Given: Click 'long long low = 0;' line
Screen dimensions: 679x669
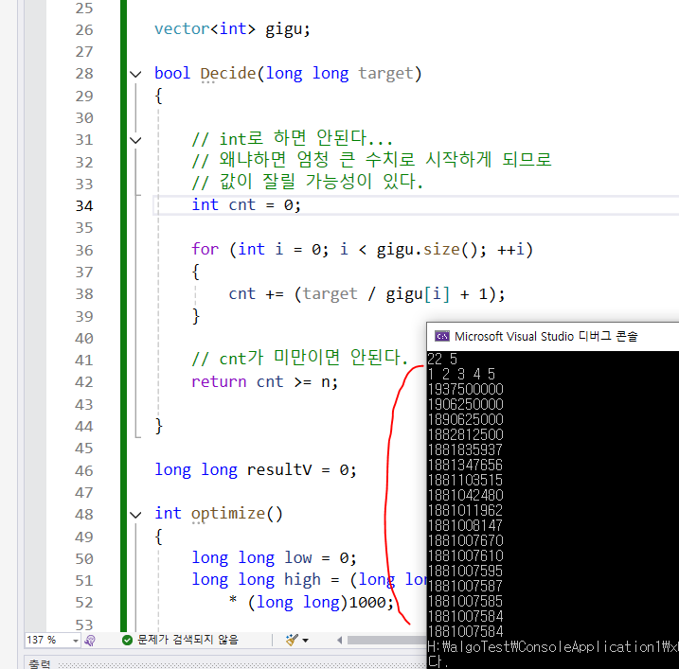Looking at the screenshot, I should (274, 557).
